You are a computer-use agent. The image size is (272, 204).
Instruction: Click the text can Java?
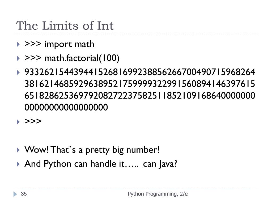point(160,164)
